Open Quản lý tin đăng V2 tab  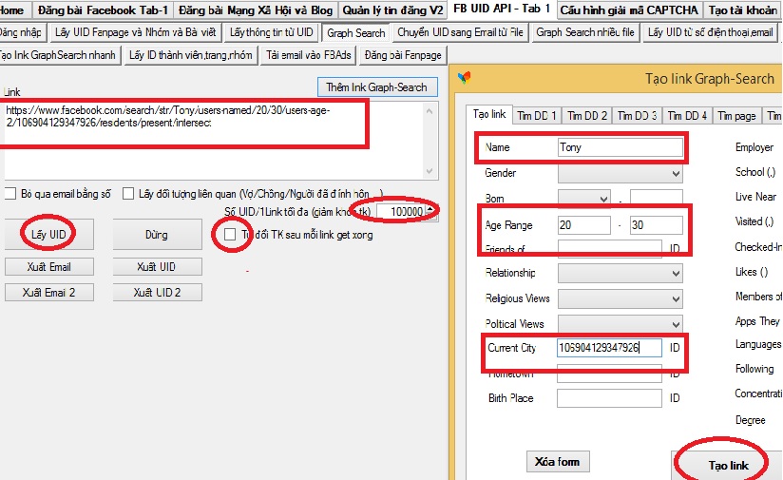click(x=392, y=10)
